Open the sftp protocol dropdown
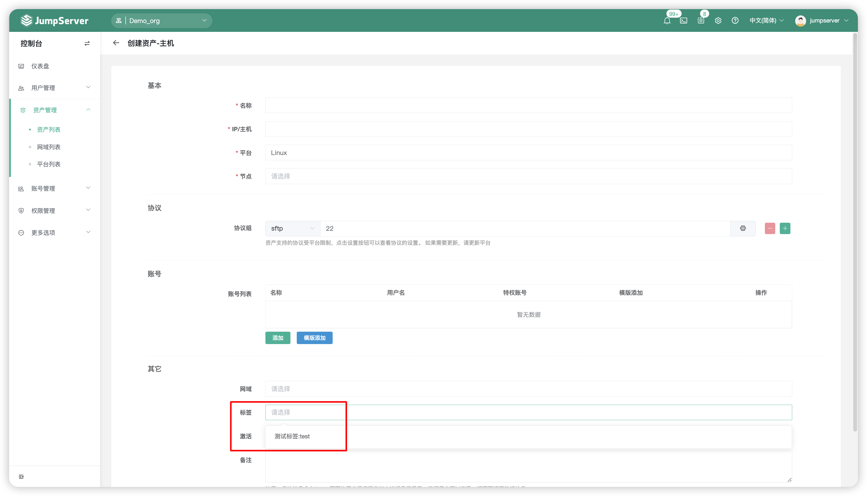 click(x=292, y=228)
